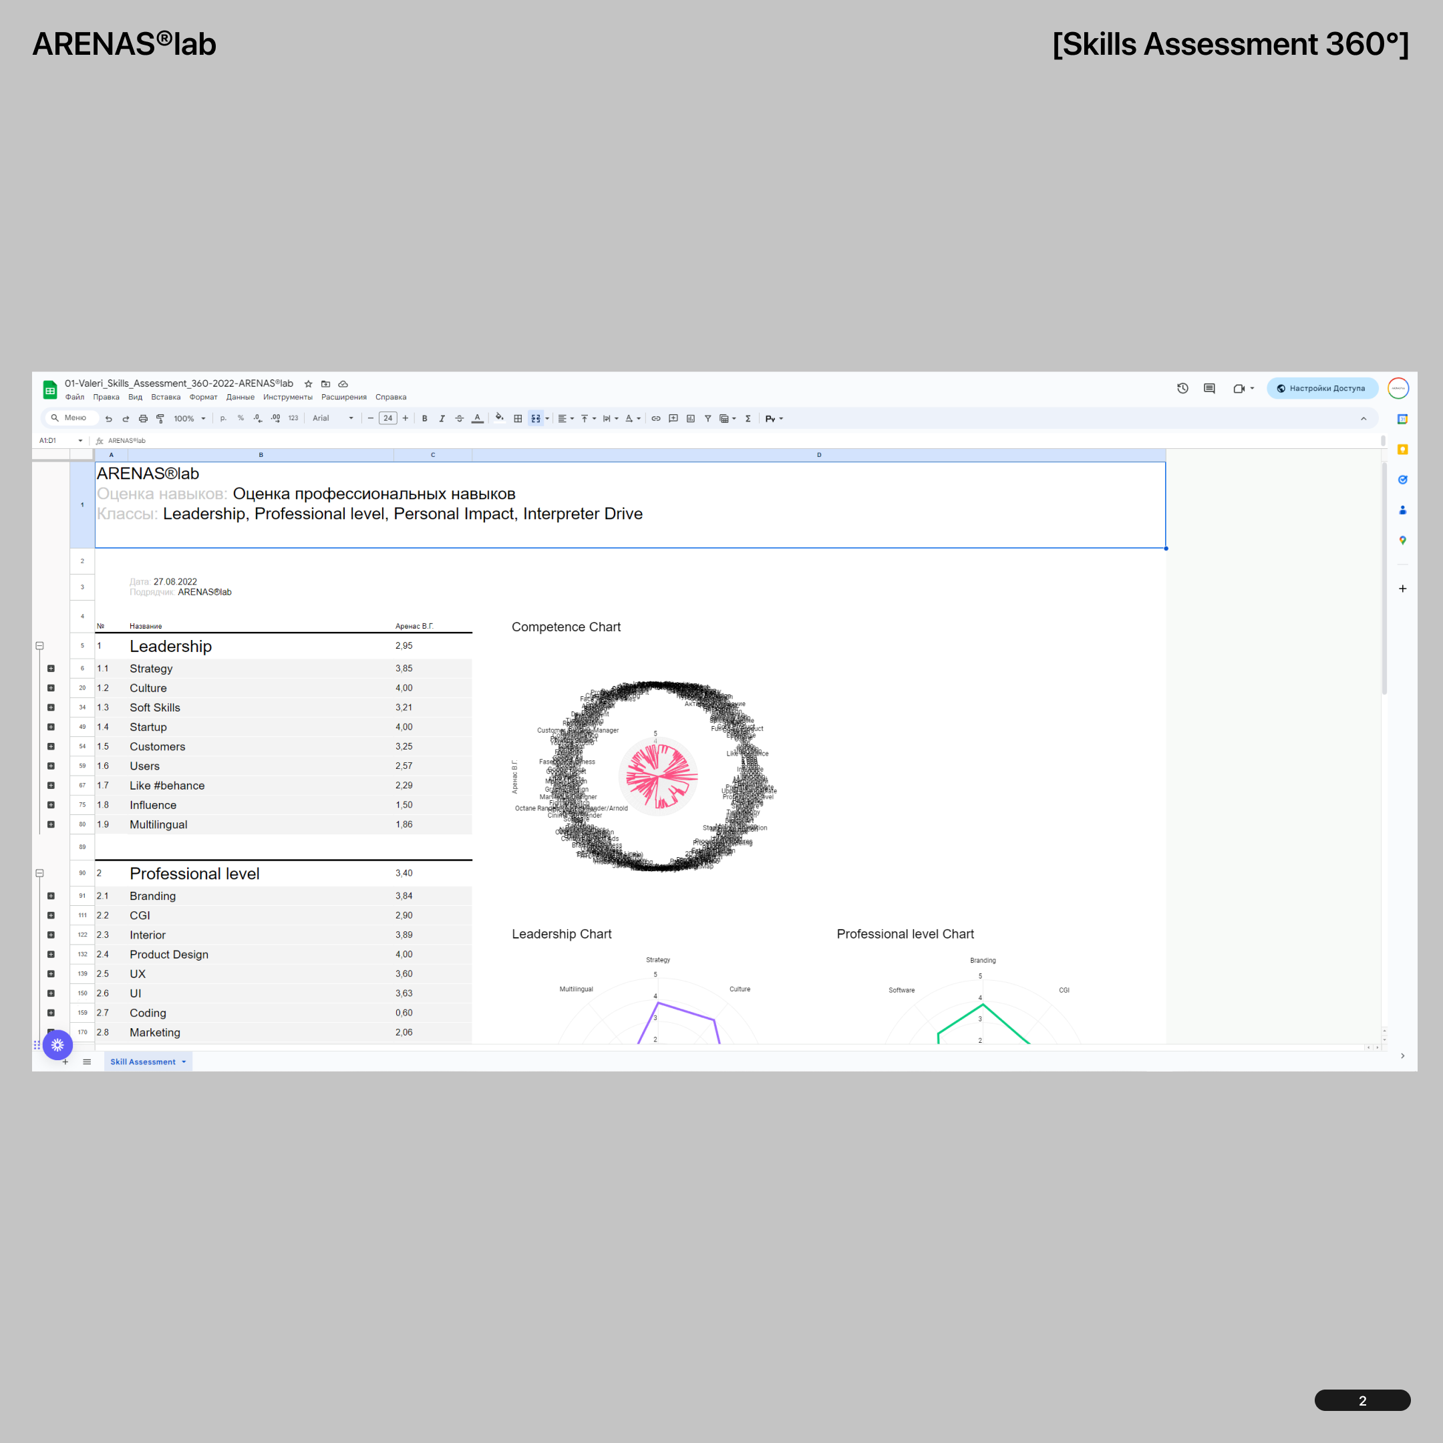Open the Данные menu

pyautogui.click(x=240, y=397)
